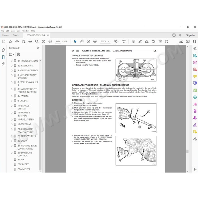Image resolution: width=198 pixels, height=198 pixels.
Task: Click the current page number field
Action: coord(58,41)
